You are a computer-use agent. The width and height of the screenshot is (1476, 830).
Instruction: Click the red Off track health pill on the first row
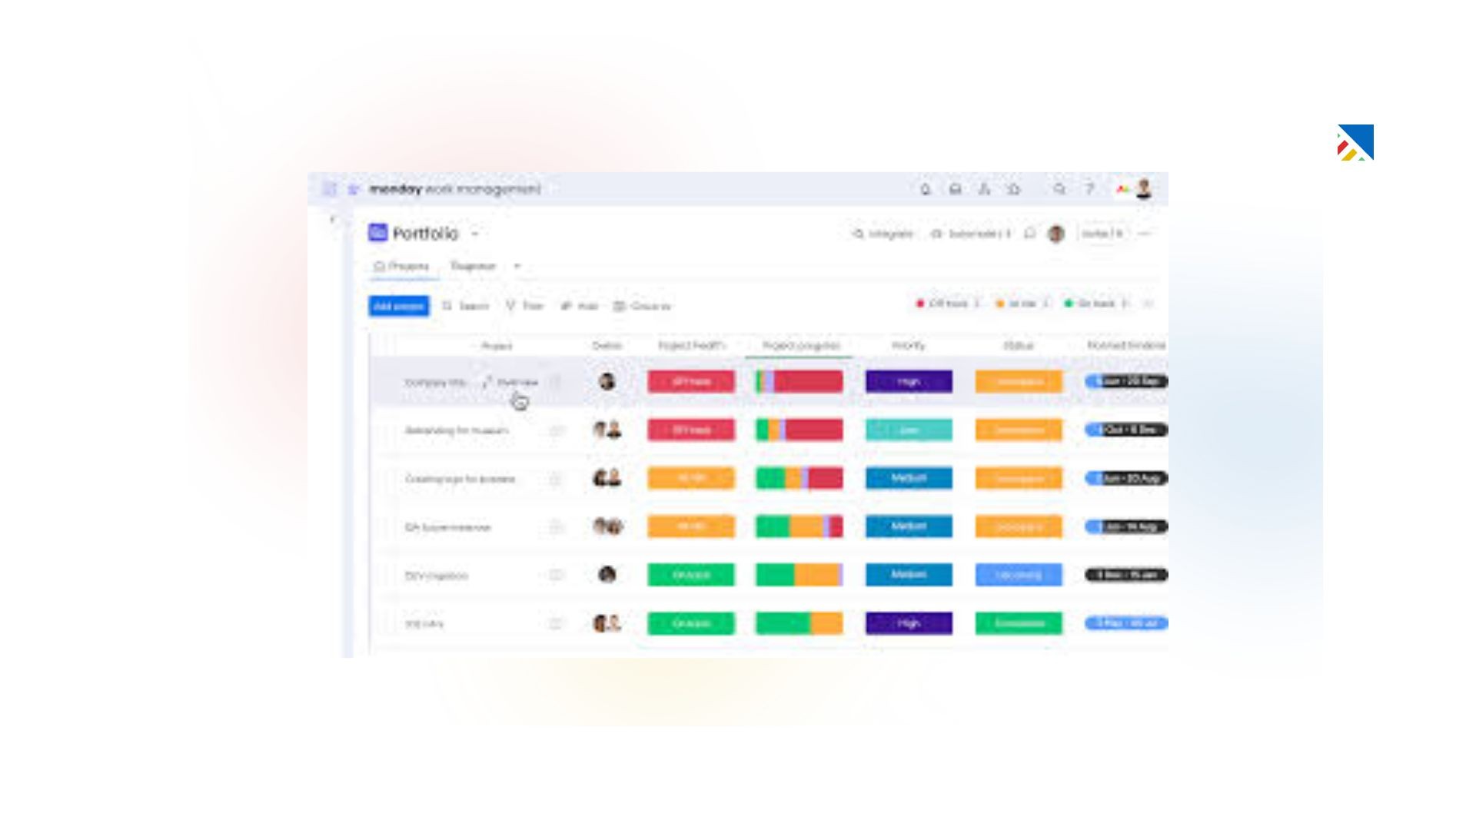click(x=690, y=382)
